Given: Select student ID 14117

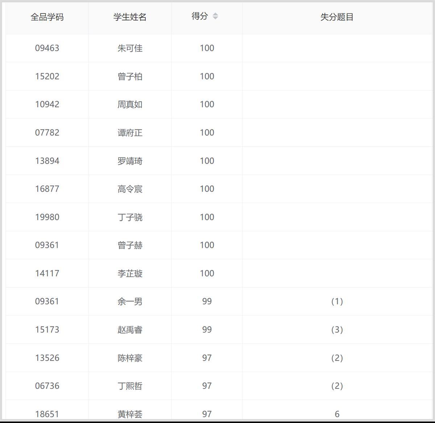Looking at the screenshot, I should click(47, 274).
